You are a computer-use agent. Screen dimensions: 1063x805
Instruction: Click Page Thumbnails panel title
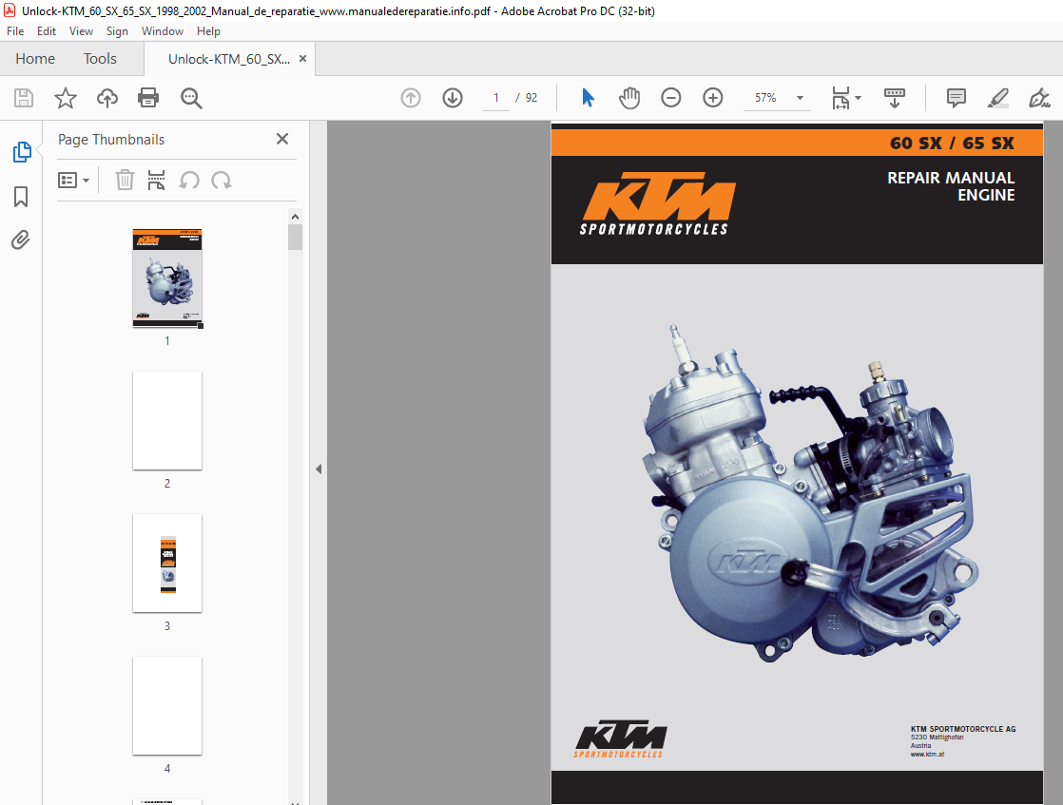(x=111, y=140)
